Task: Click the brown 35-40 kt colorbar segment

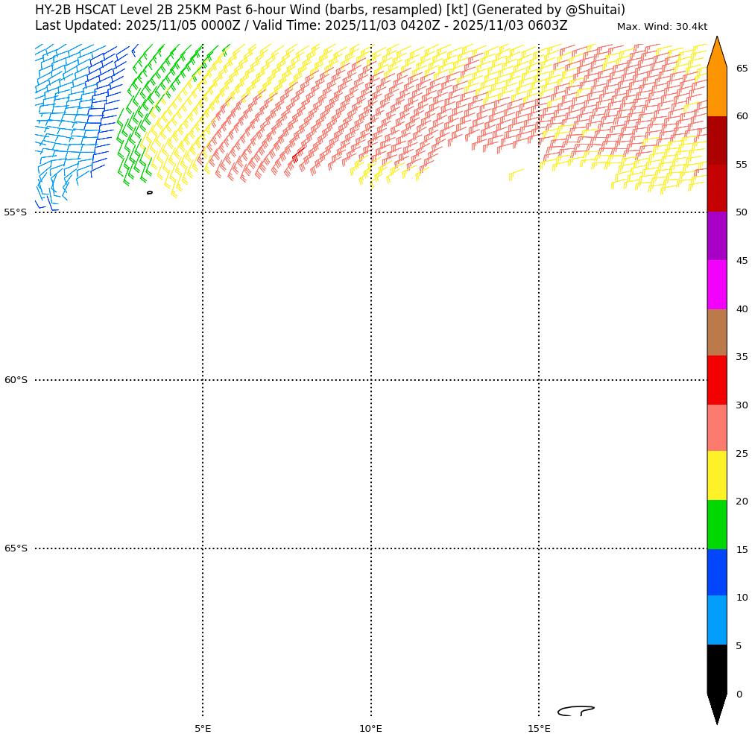Action: (717, 332)
